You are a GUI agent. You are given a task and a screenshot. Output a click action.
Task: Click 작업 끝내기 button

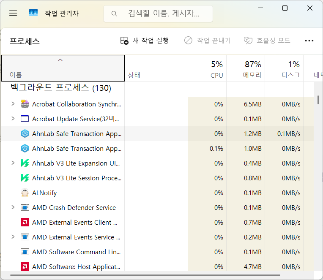coord(207,41)
